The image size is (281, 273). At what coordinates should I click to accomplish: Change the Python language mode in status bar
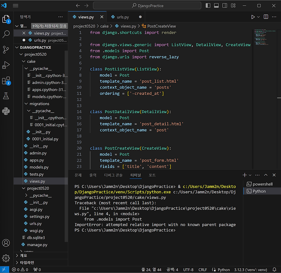point(224,269)
